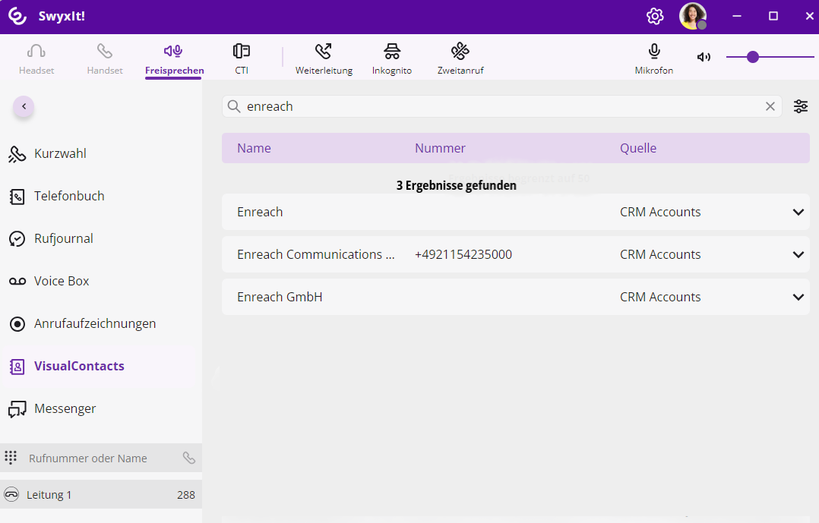Click the Messenger chat icon
This screenshot has height=523, width=819.
(x=17, y=410)
